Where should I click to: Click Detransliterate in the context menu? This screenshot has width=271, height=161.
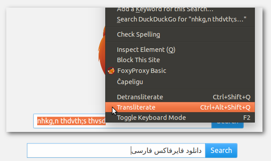[x=180, y=97]
